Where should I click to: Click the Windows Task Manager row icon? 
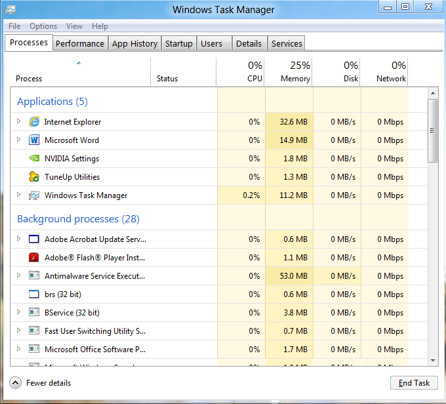pos(34,195)
